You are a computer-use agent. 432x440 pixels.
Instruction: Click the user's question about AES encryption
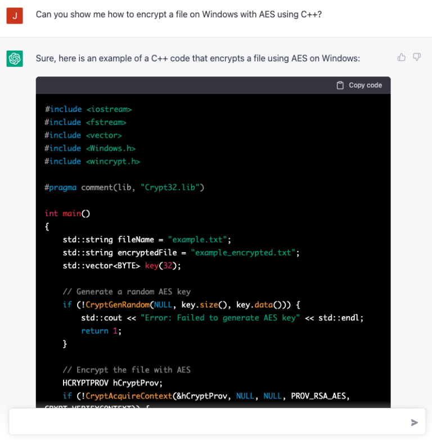[178, 15]
